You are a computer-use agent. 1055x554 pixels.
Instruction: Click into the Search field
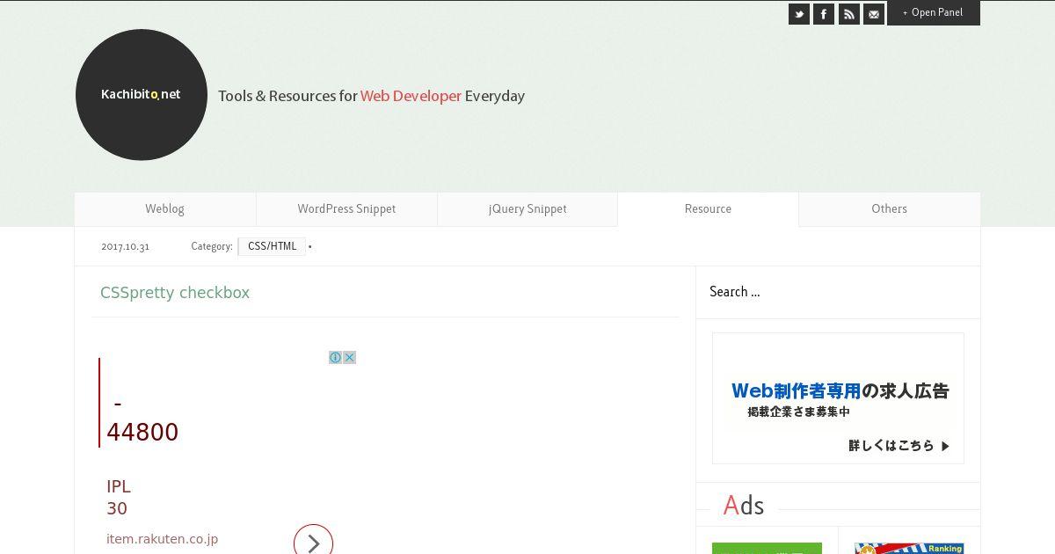(x=838, y=292)
